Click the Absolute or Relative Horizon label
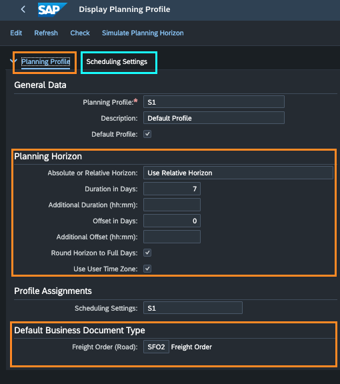340x384 pixels. coord(93,173)
